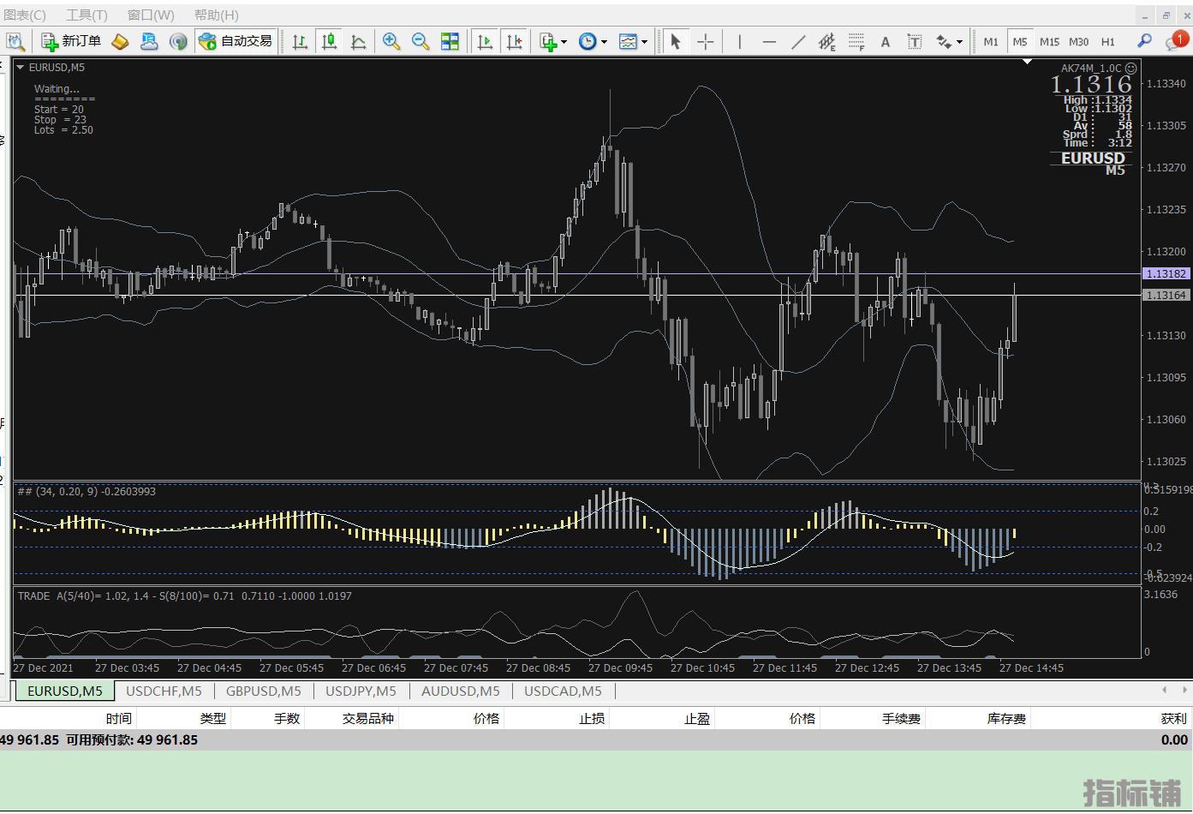Zoom in on the chart
This screenshot has height=814, width=1193.
pyautogui.click(x=391, y=41)
